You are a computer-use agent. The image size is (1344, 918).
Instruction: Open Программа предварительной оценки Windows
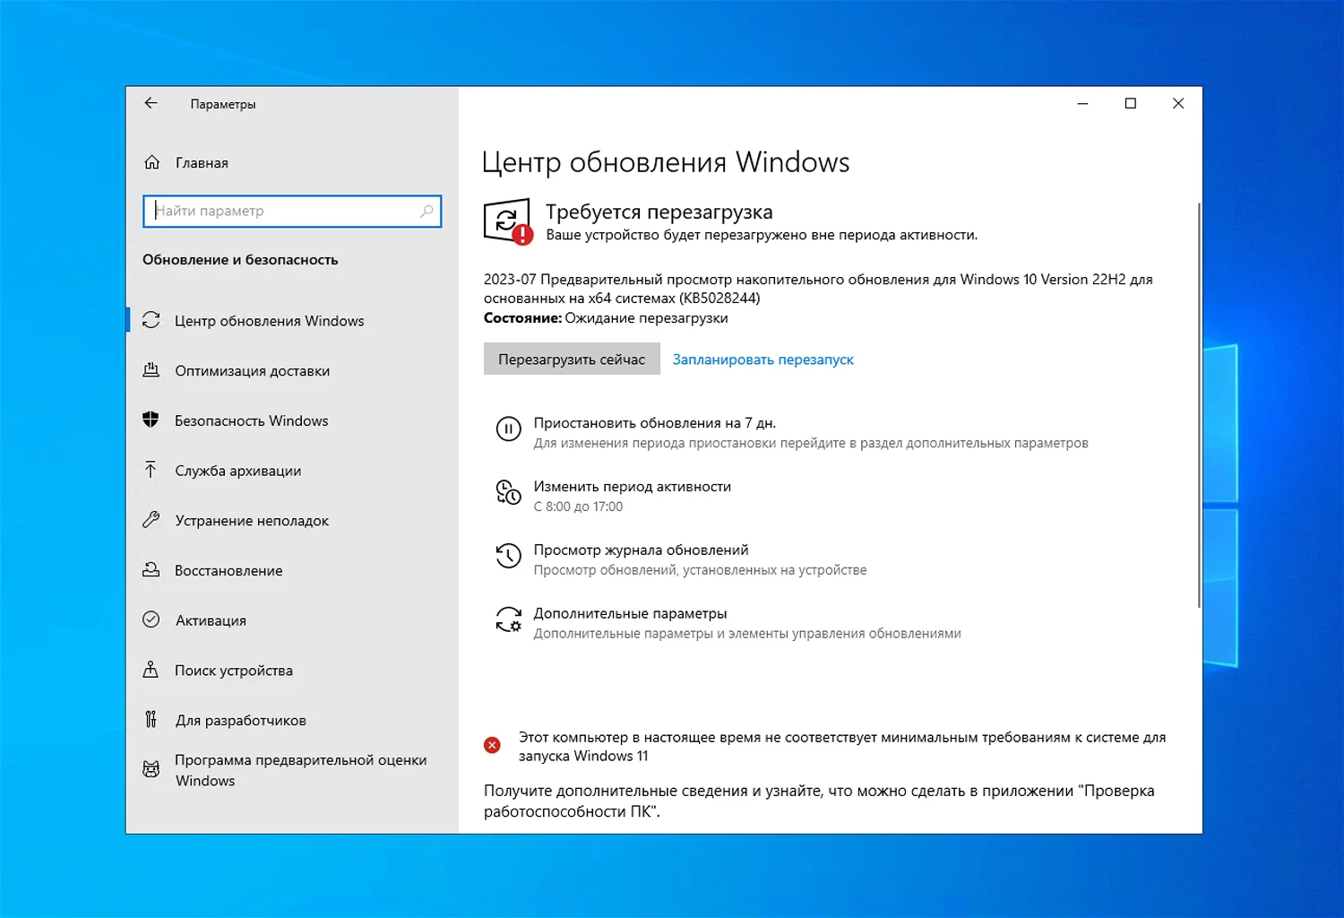click(x=292, y=770)
